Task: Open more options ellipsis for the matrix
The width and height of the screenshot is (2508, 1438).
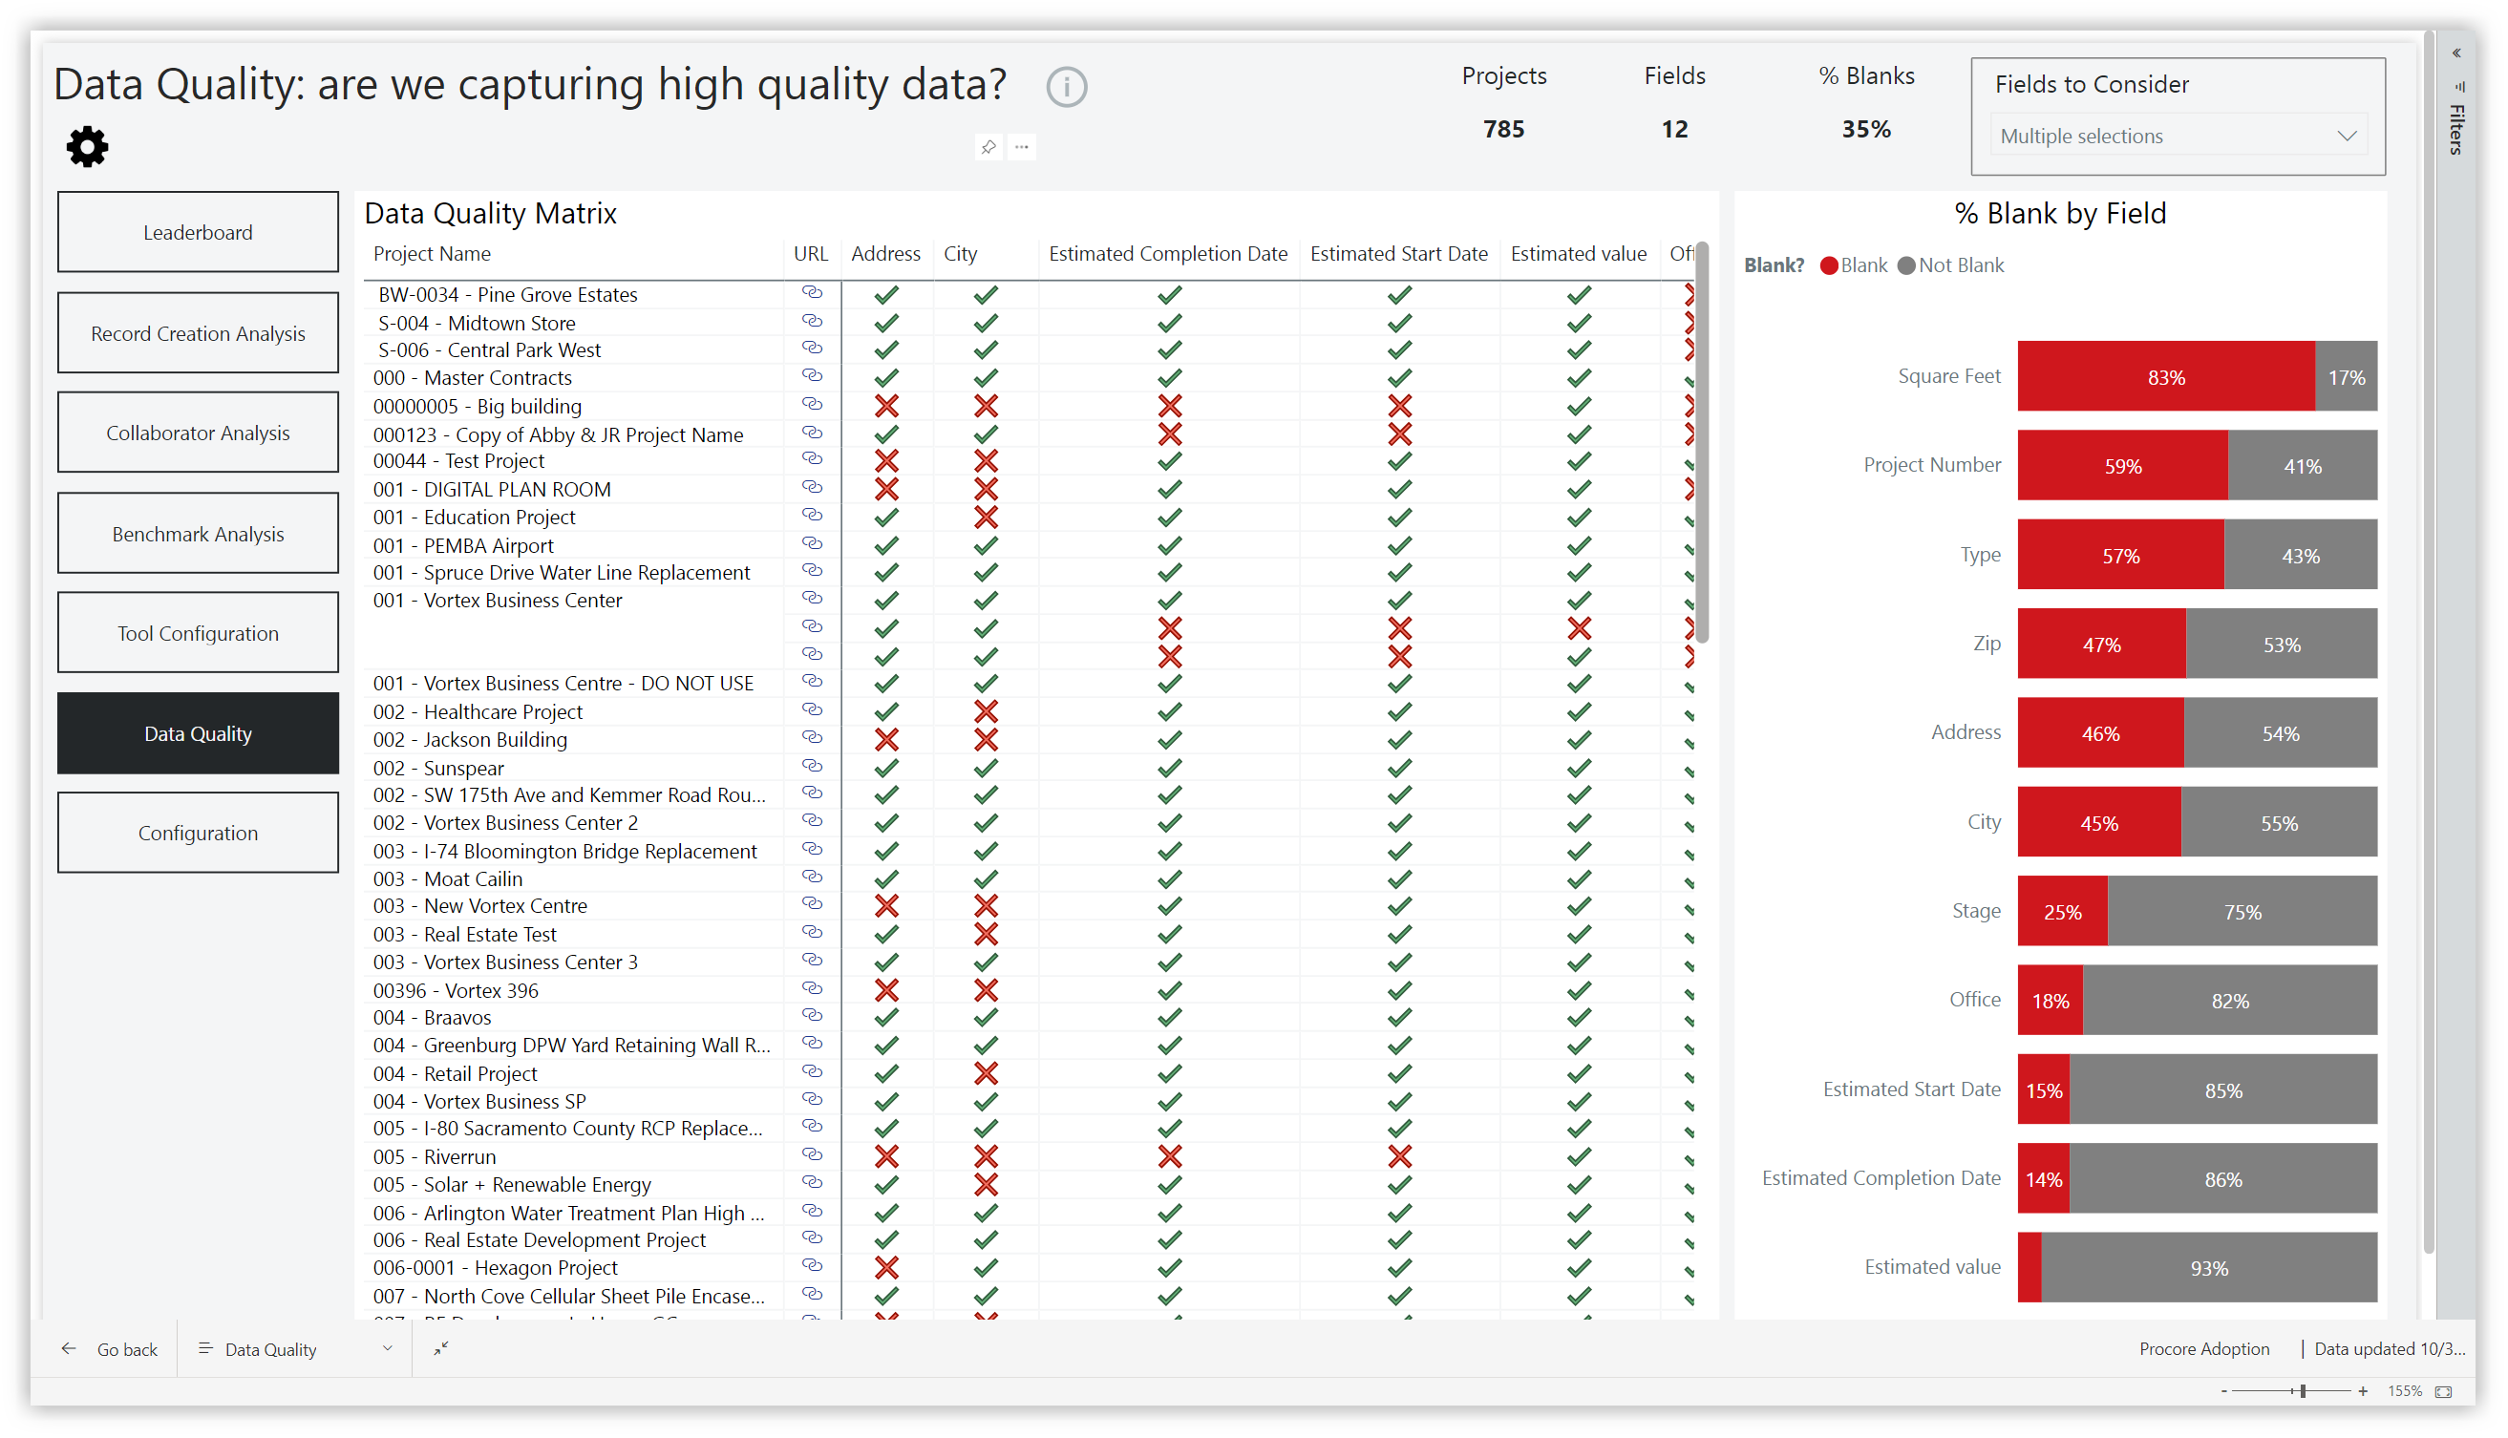Action: (x=1021, y=147)
